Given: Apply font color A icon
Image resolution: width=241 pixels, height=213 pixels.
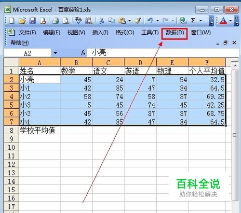Looking at the screenshot, I should (x=223, y=21).
